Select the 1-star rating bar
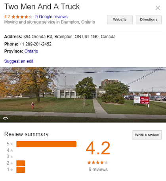Viewport: 166px width, 181px height. coord(21,170)
